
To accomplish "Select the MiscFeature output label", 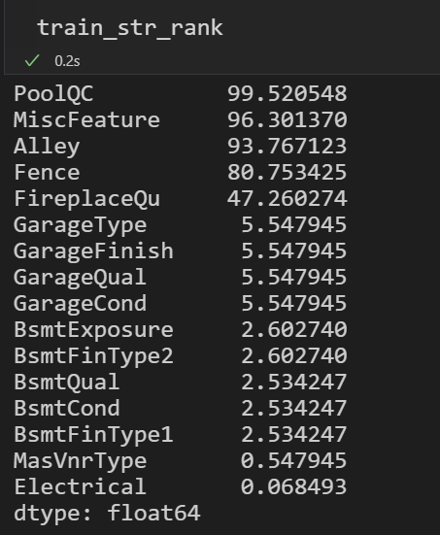I will pos(86,119).
